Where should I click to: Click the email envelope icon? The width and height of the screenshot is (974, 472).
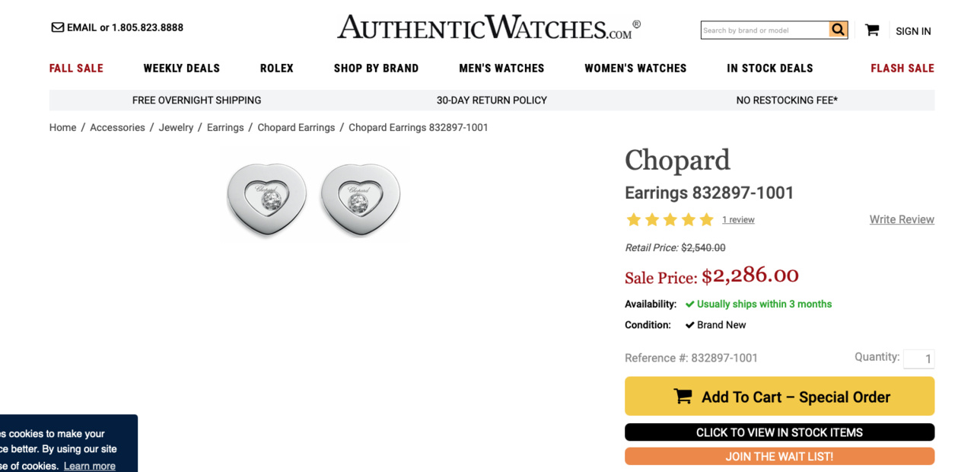tap(57, 27)
